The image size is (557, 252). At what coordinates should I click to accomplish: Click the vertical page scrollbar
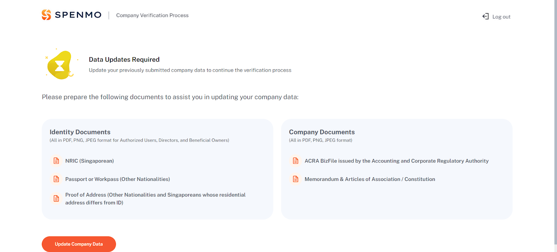point(556,122)
